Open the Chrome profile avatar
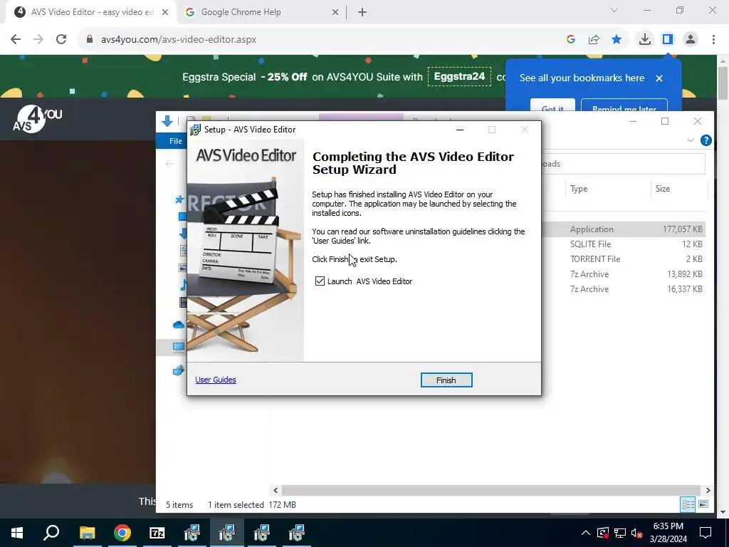 pyautogui.click(x=691, y=40)
